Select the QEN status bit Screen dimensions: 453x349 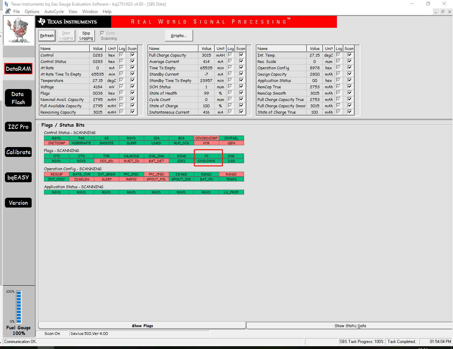pyautogui.click(x=231, y=143)
